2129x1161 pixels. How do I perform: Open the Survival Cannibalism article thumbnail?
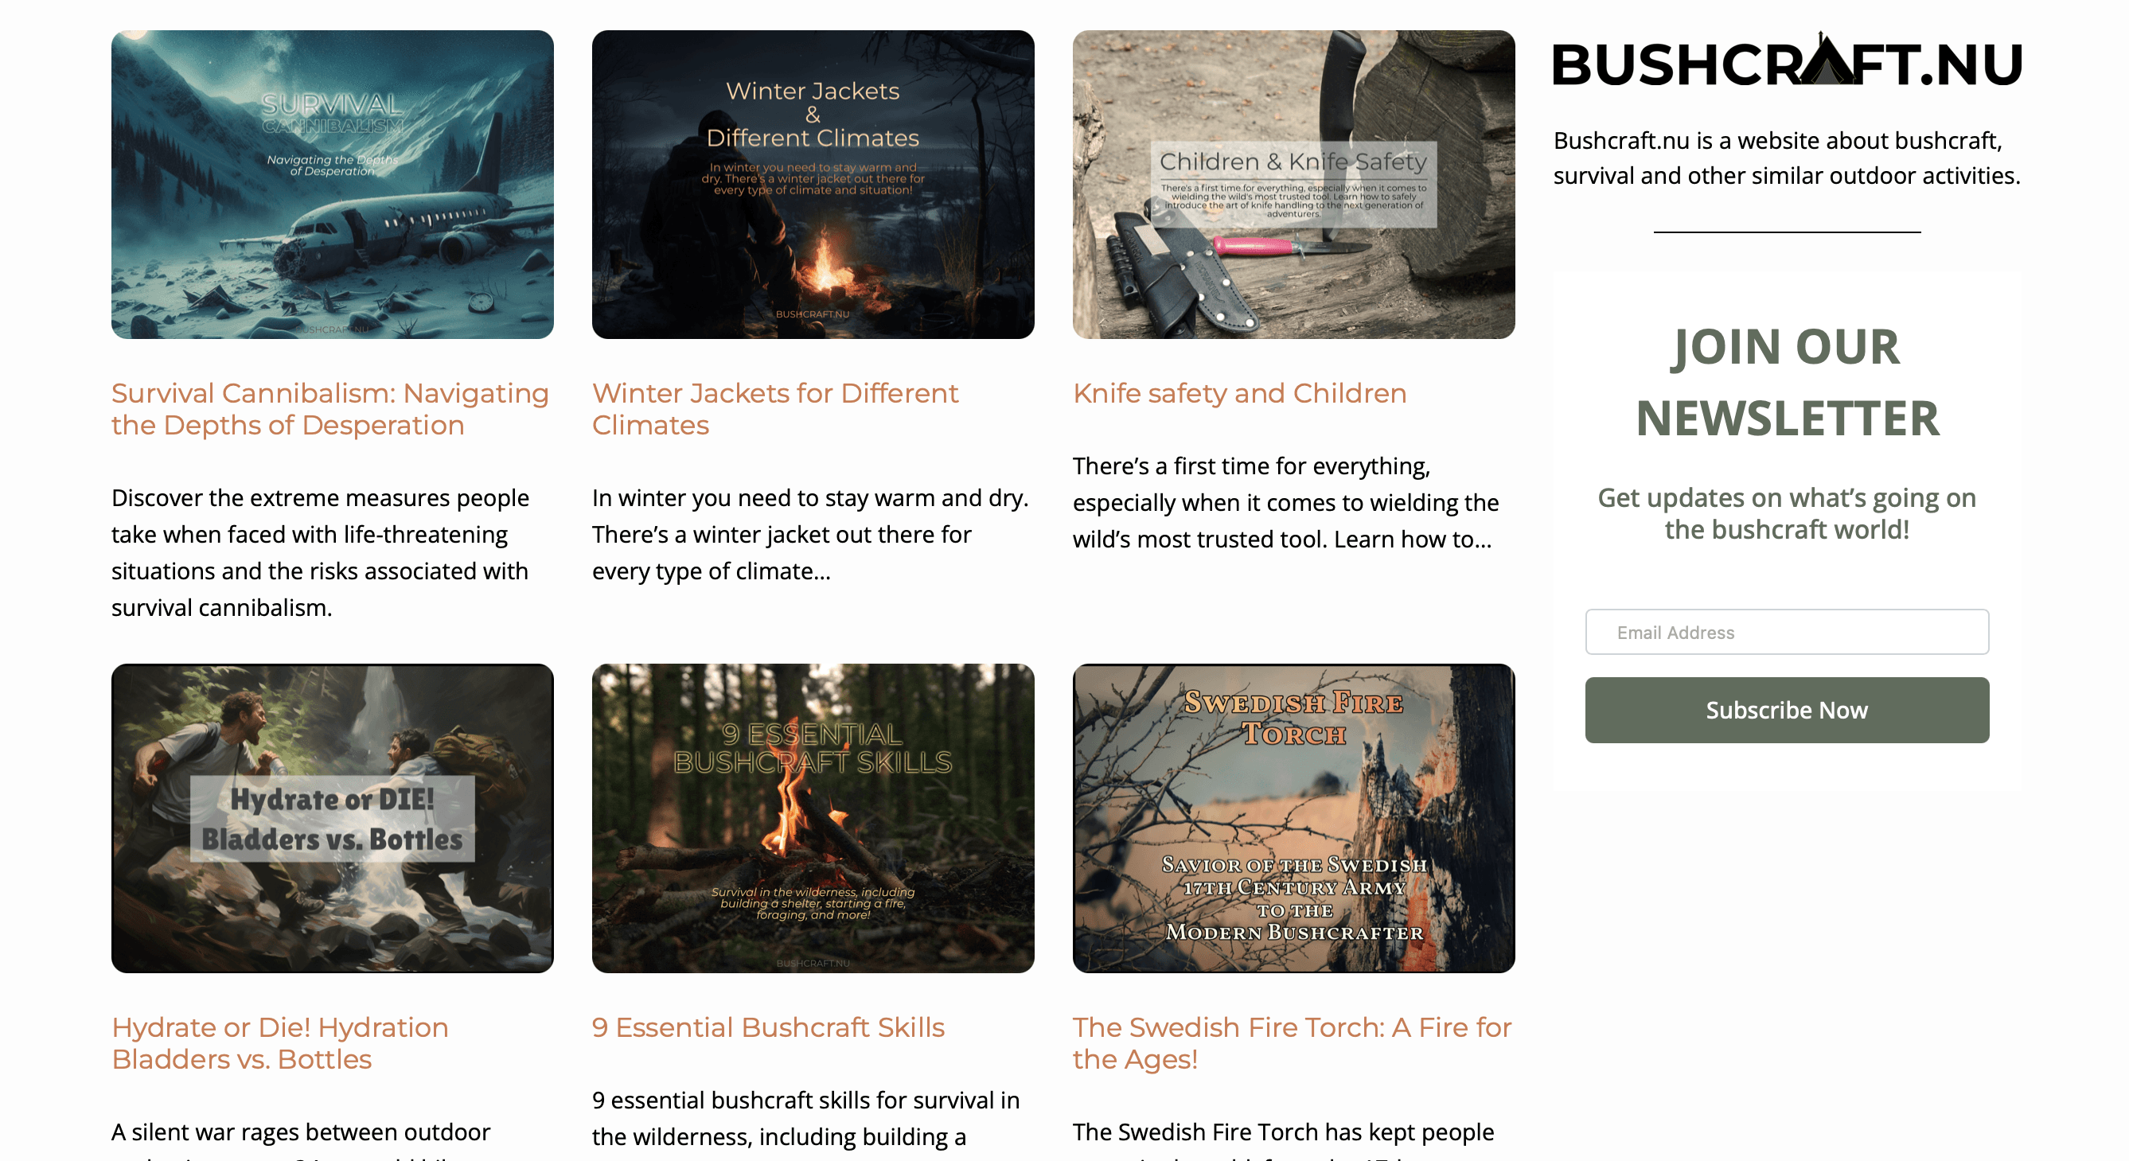(x=330, y=184)
